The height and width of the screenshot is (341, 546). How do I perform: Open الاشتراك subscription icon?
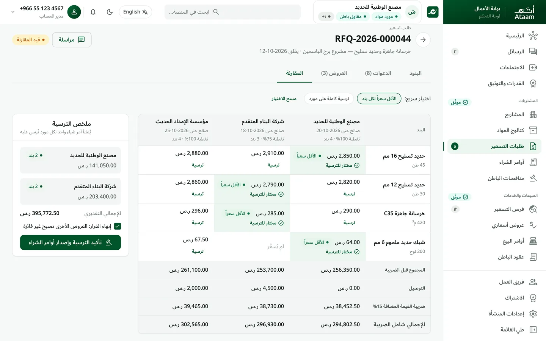click(533, 298)
